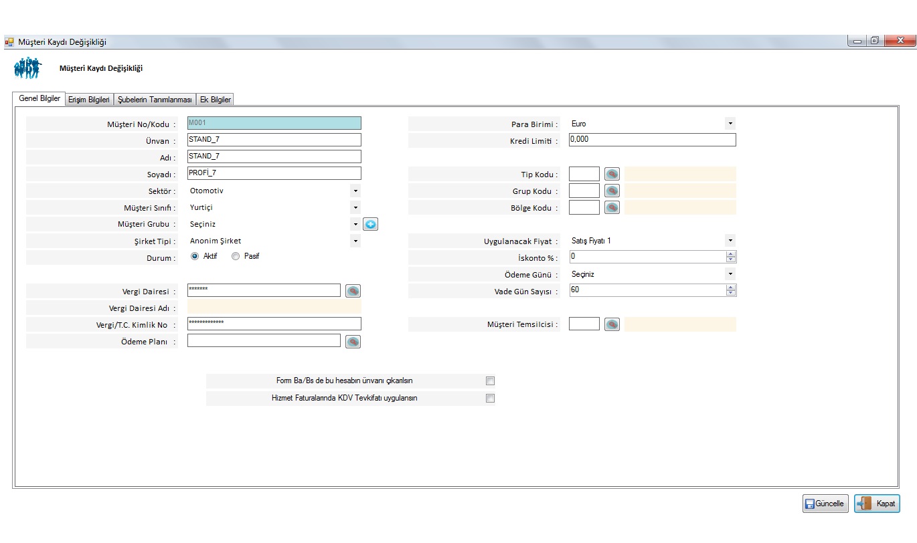This screenshot has width=917, height=543.
Task: Open the Şirket Tipi dropdown
Action: 355,241
